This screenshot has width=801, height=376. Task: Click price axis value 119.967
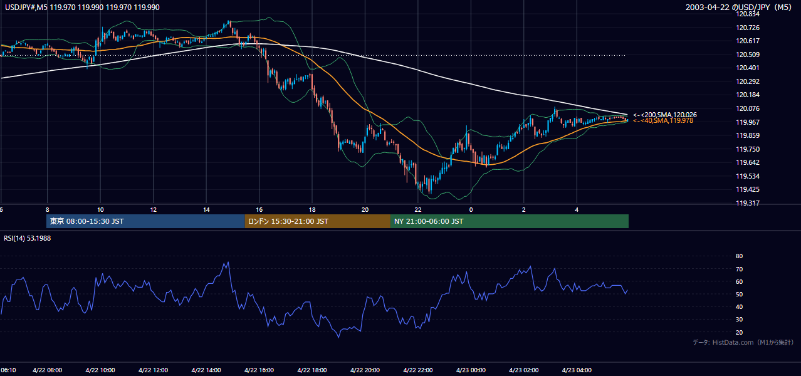(747, 122)
